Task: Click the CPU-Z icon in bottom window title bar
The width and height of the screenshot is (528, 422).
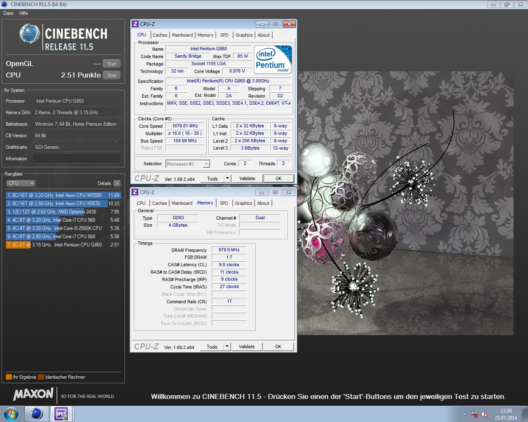Action: [x=135, y=192]
